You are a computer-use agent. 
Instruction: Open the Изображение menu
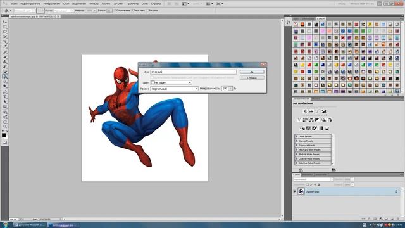click(52, 4)
